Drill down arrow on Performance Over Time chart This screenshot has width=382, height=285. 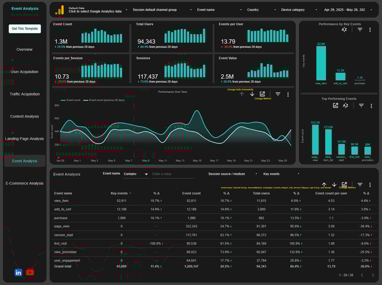pyautogui.click(x=252, y=94)
